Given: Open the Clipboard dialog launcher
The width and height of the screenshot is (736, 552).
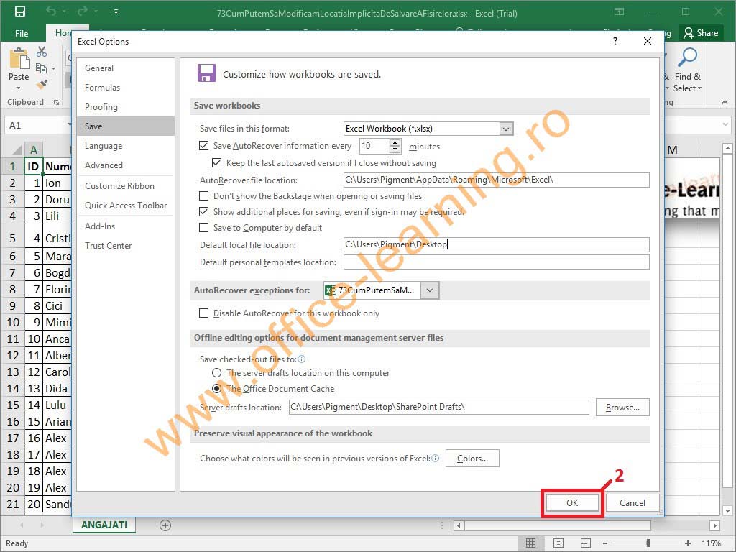Looking at the screenshot, I should coord(57,102).
